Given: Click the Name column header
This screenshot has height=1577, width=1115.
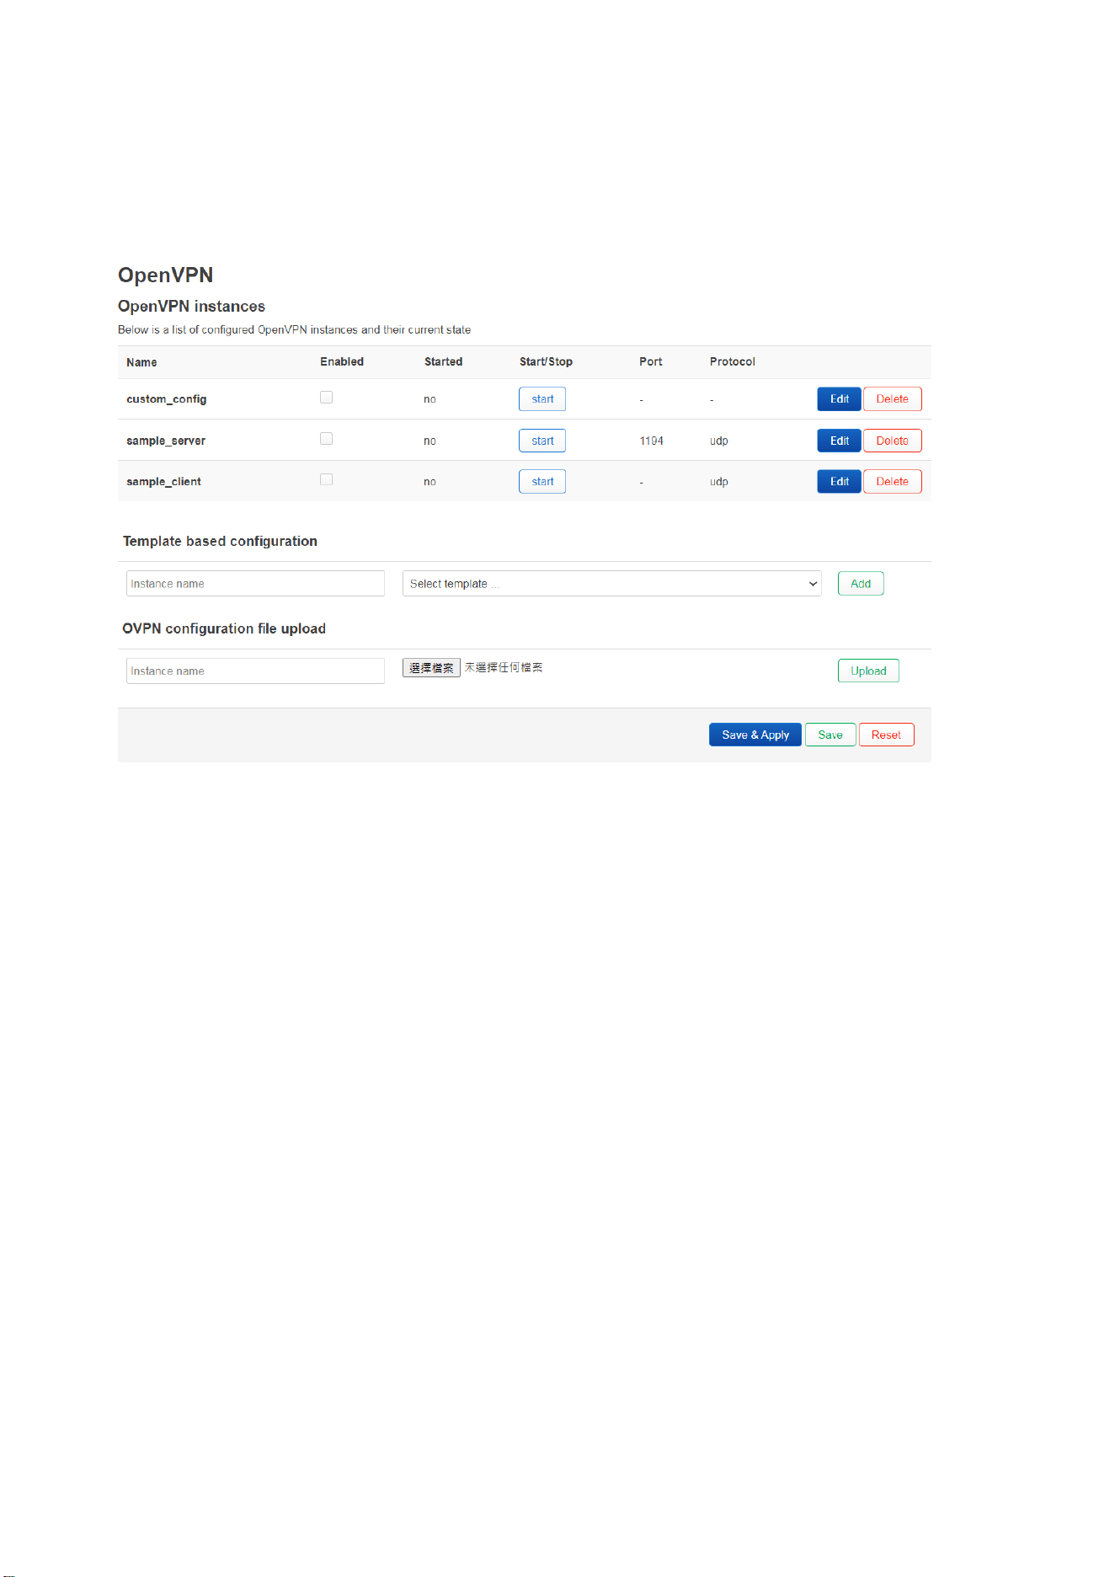Looking at the screenshot, I should coord(141,362).
